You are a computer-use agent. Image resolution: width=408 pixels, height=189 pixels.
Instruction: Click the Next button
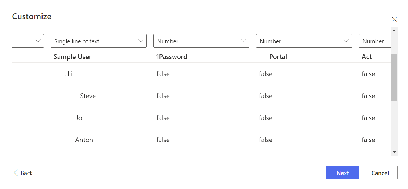343,173
